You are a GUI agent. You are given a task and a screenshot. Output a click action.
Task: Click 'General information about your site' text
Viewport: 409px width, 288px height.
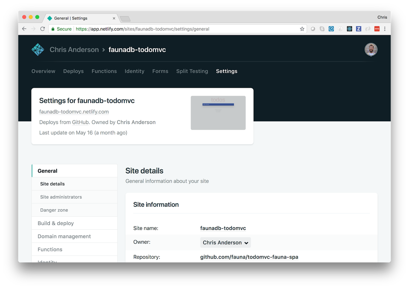point(167,181)
